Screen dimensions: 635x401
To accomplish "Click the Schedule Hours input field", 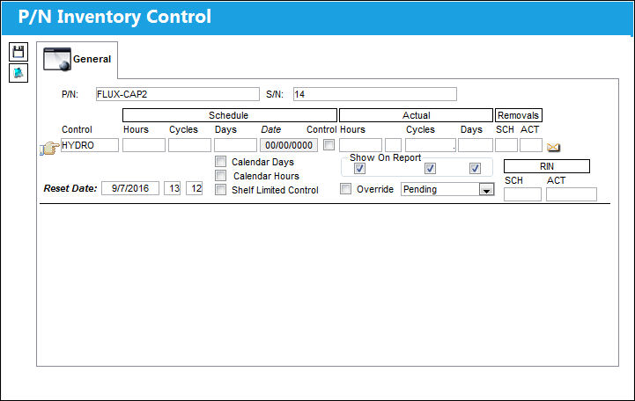I will point(144,145).
